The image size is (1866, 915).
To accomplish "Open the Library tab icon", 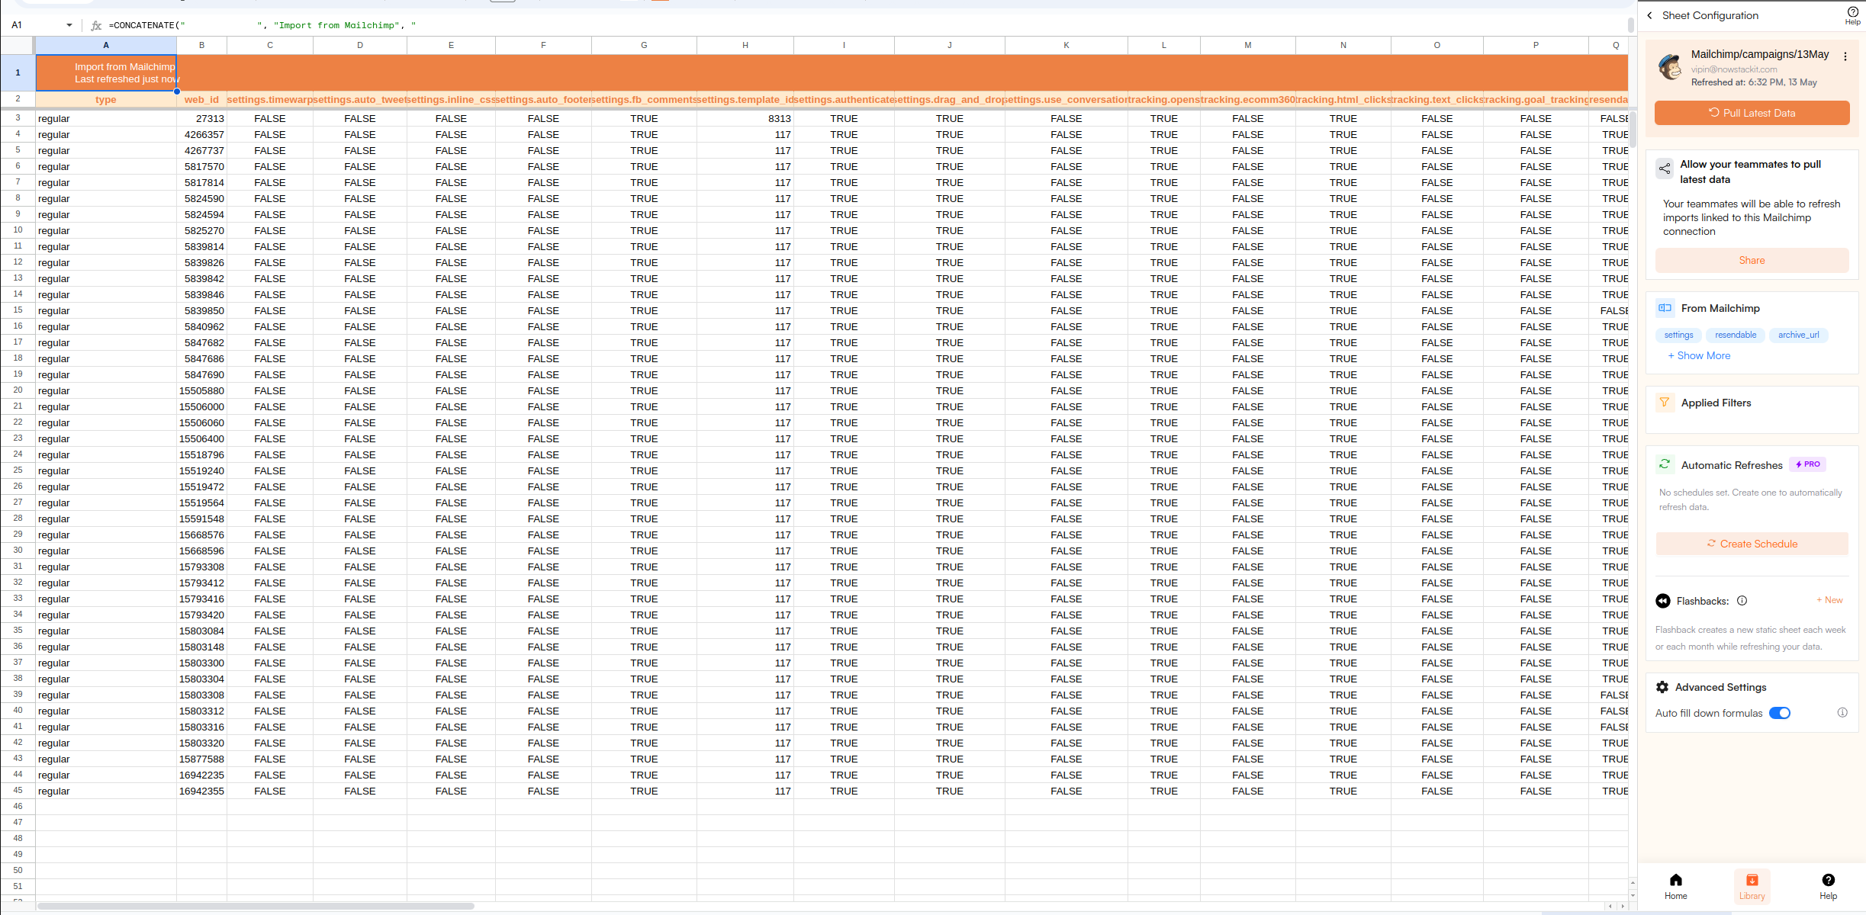I will [x=1752, y=881].
